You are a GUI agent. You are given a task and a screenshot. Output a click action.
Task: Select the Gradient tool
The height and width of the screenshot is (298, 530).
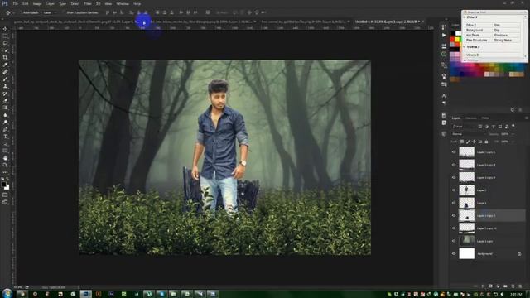tap(5, 108)
